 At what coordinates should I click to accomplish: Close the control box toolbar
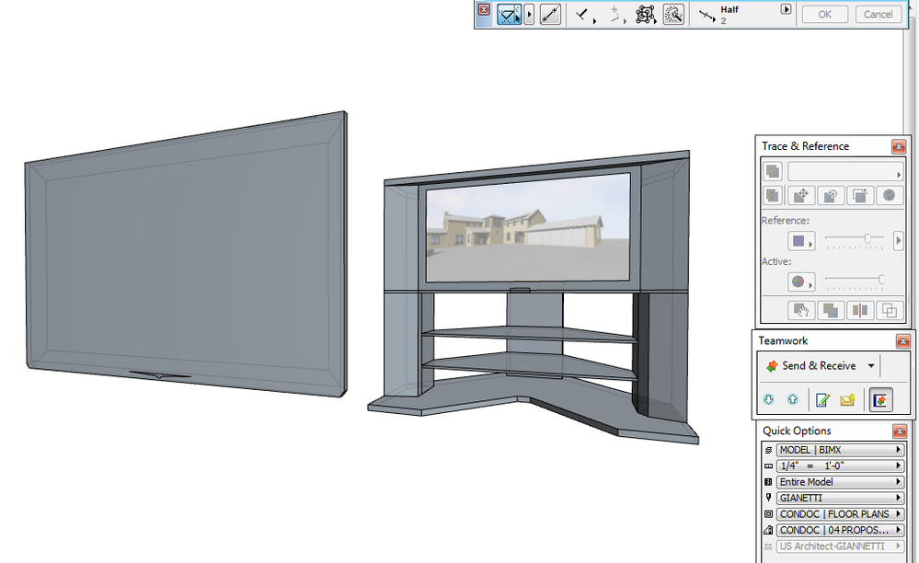[484, 9]
